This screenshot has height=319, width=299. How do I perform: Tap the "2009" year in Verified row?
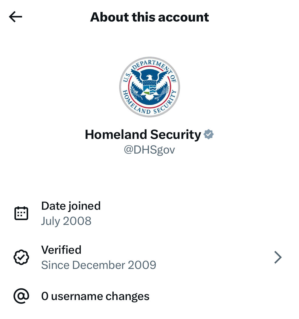click(142, 265)
